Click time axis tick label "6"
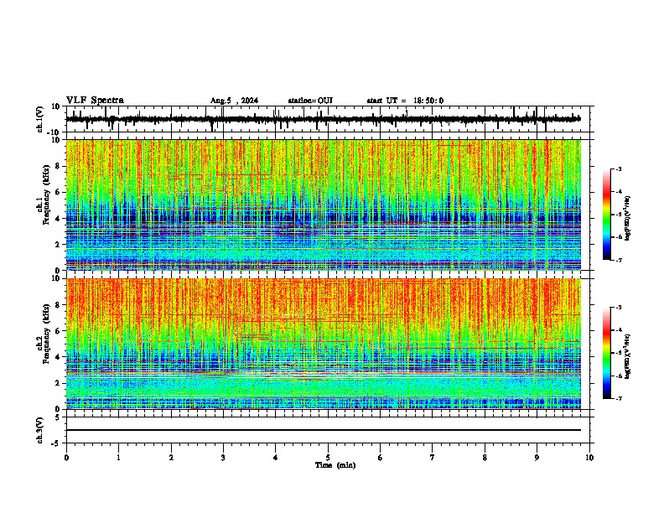 point(381,458)
